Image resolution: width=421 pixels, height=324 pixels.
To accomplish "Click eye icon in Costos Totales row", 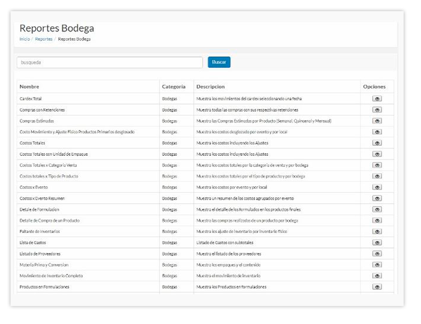I will tap(376, 143).
